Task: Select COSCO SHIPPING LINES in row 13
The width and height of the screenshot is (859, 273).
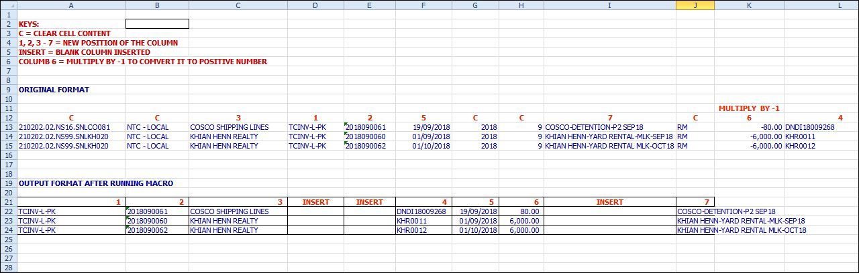Action: (238, 127)
